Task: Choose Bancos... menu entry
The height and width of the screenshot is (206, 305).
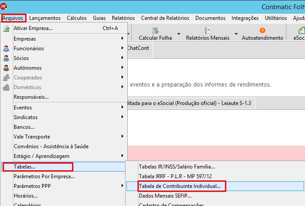Action: tap(64, 127)
